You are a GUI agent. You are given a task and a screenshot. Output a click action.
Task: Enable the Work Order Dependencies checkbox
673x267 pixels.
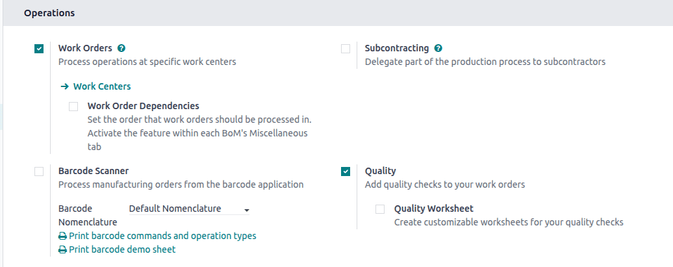(73, 107)
